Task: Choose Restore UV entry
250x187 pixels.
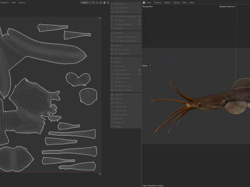Action: [x=126, y=123]
